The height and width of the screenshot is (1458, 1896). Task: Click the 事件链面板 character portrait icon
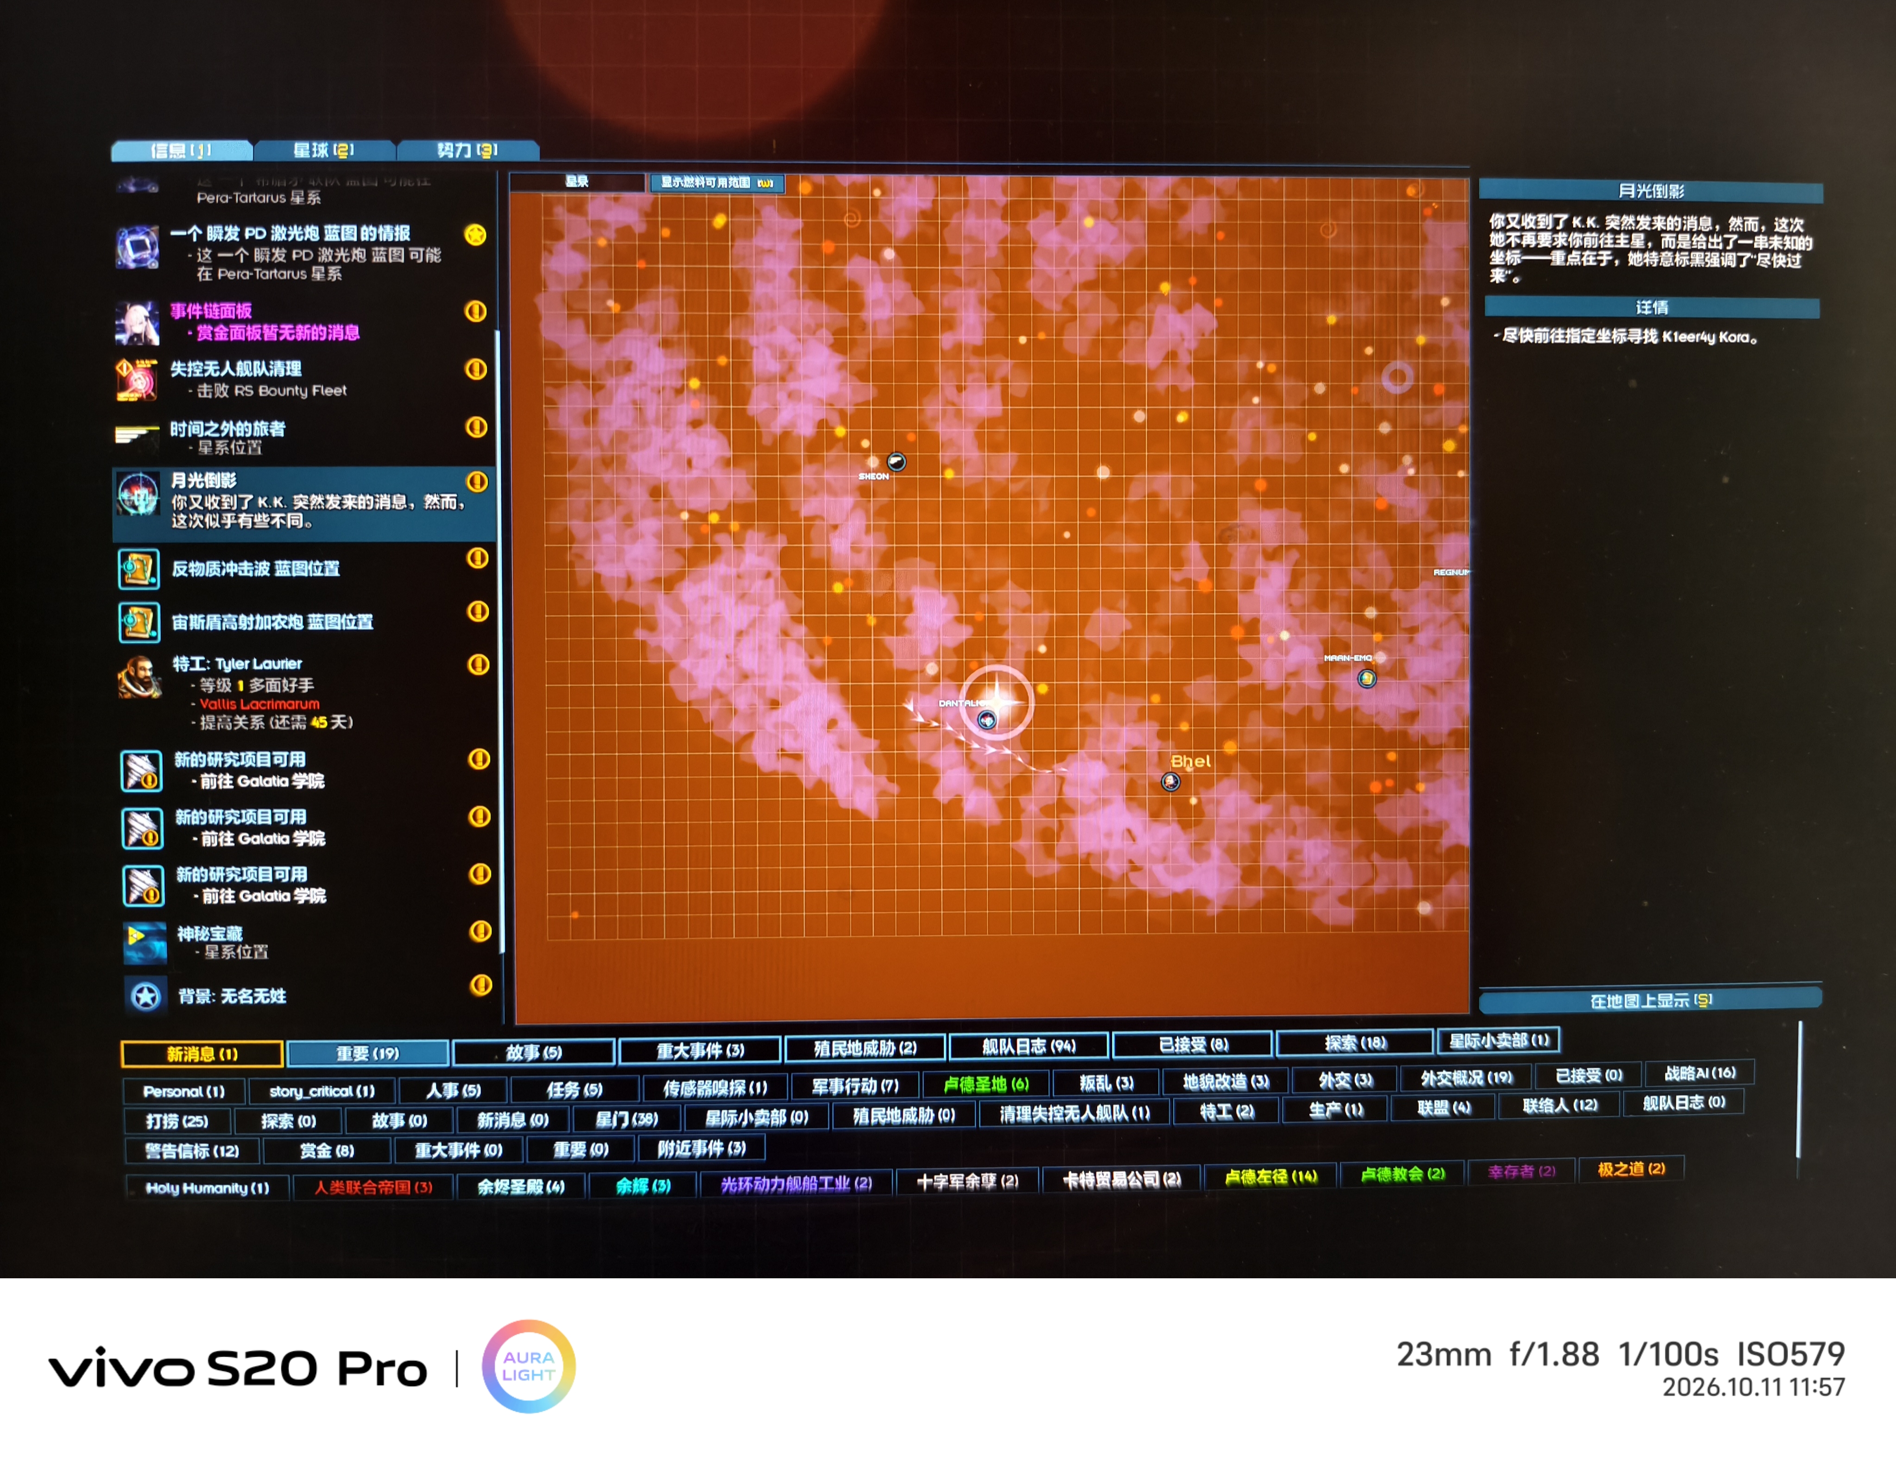click(138, 323)
